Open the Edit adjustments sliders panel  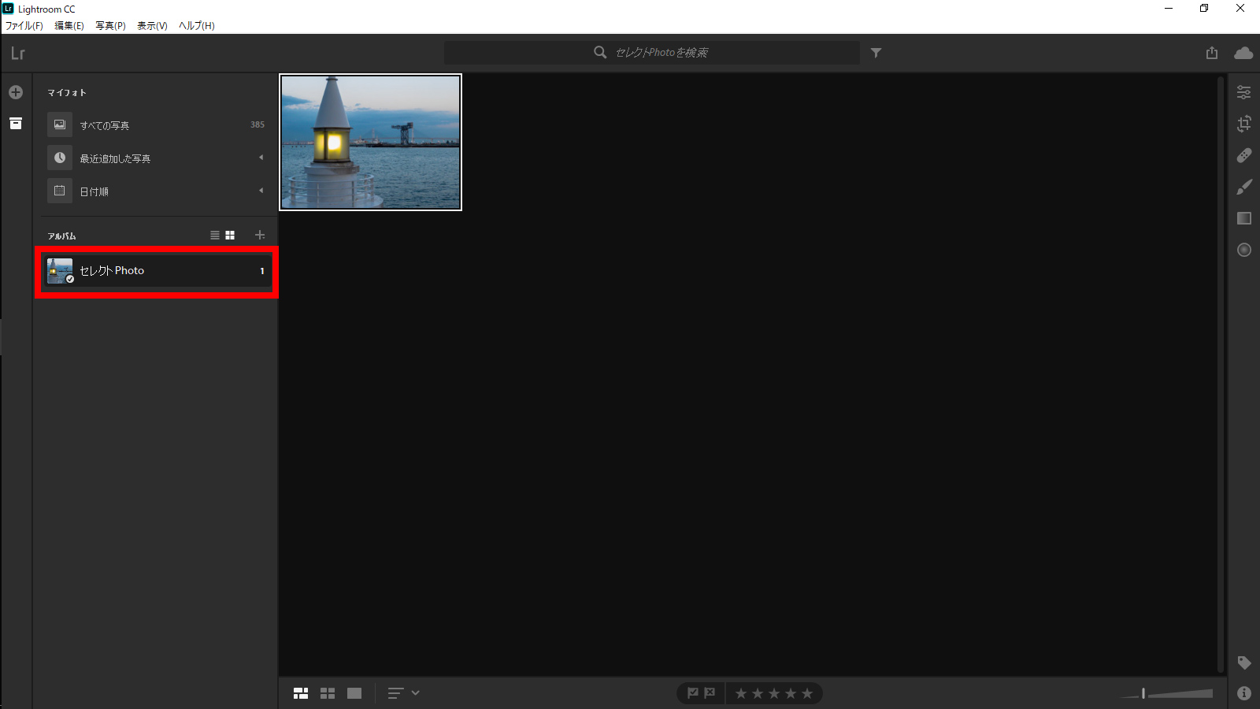[x=1244, y=92]
